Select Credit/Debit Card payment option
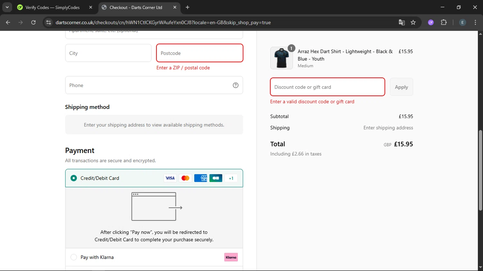Screen dimensions: 483x271 click(x=74, y=178)
